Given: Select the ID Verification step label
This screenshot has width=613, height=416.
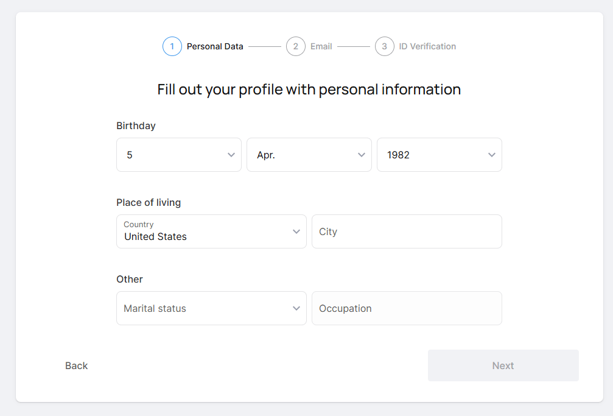Looking at the screenshot, I should click(429, 46).
